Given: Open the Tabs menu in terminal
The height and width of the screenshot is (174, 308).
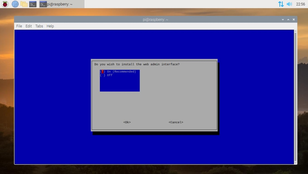Looking at the screenshot, I should click(x=39, y=26).
